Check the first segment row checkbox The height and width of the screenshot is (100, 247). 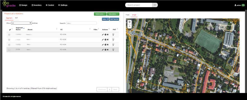[9, 35]
